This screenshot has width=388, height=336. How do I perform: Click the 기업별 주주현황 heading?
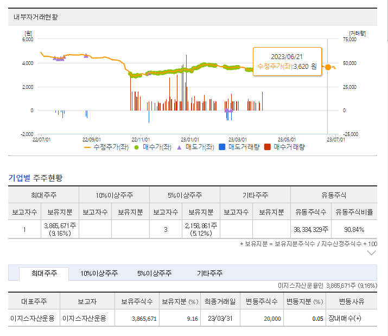[35, 178]
